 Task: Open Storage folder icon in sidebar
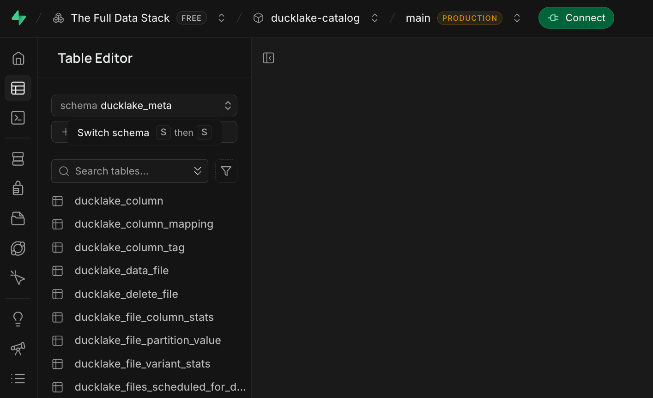18,218
